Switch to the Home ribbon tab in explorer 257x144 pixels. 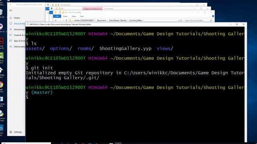pos(65,16)
